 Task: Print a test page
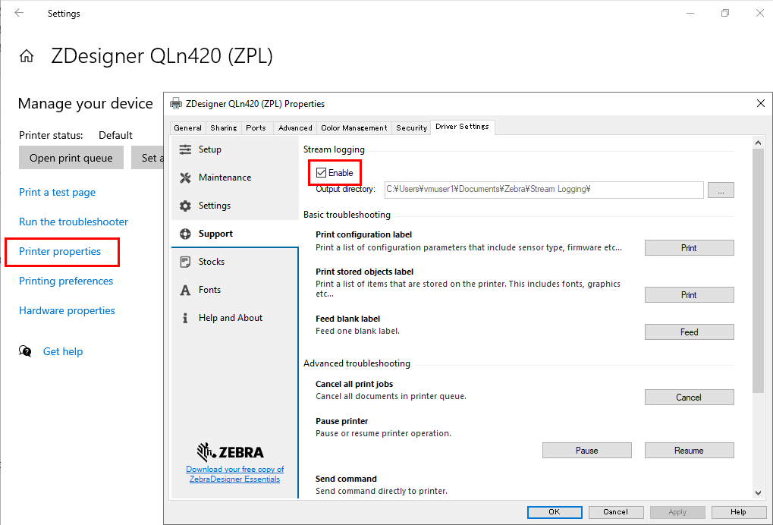(57, 192)
